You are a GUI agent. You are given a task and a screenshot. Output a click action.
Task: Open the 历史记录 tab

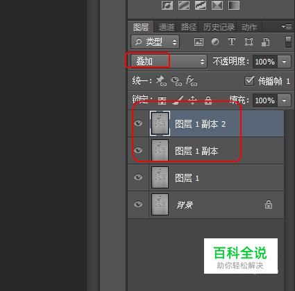[x=219, y=27]
